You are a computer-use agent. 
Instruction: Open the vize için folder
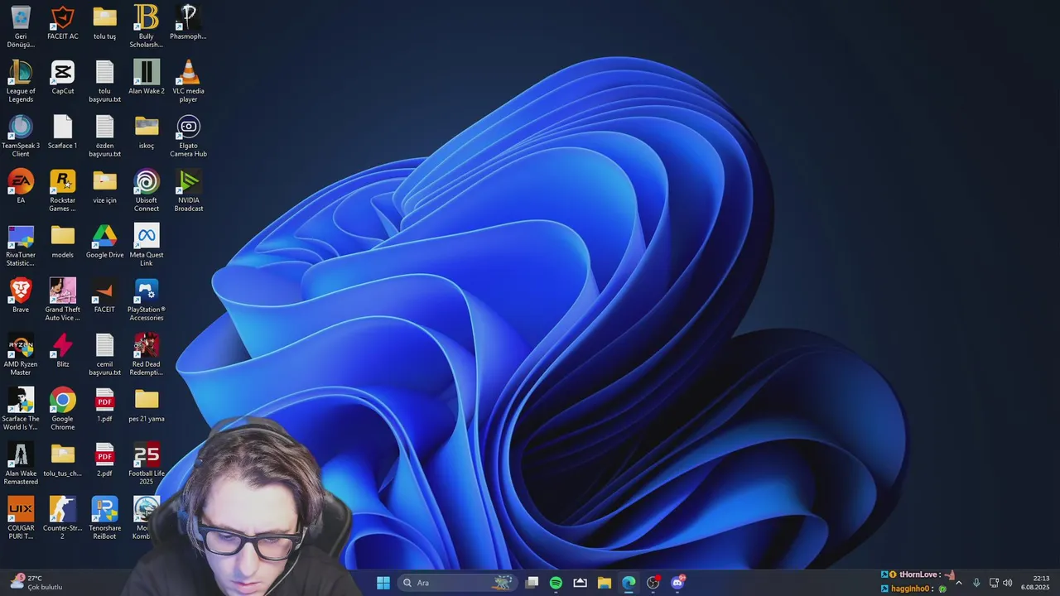104,187
